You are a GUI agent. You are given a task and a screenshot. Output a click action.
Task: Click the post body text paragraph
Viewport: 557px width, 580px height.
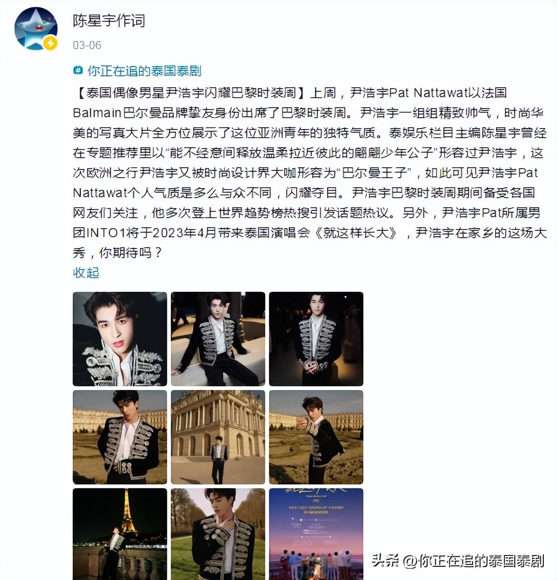pos(310,173)
